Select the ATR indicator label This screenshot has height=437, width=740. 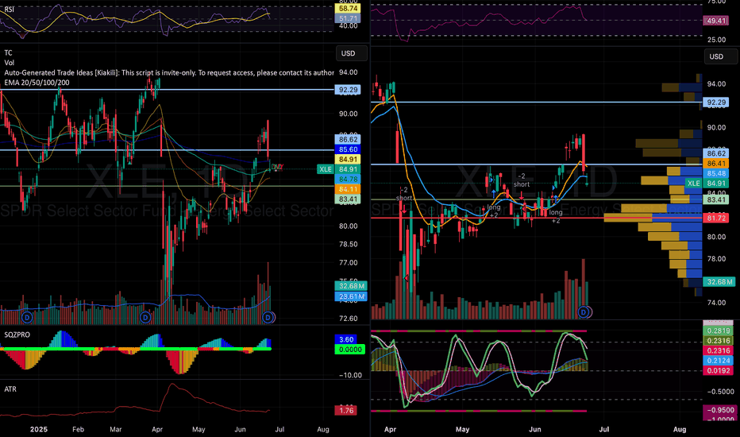coord(10,389)
